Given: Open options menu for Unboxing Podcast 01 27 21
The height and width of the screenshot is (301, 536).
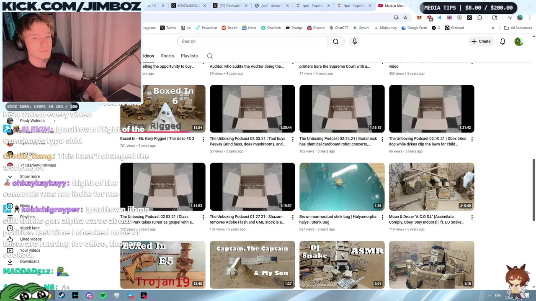Looking at the screenshot, I should click(x=293, y=217).
